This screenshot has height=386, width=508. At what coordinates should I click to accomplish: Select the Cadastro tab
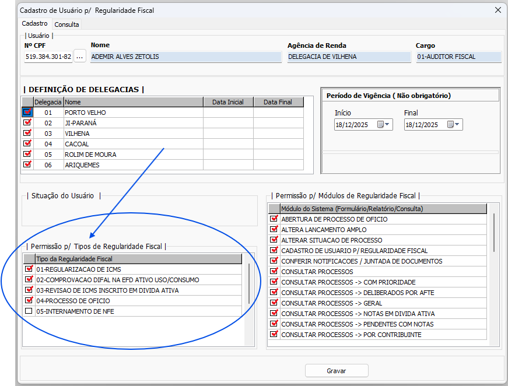click(35, 24)
